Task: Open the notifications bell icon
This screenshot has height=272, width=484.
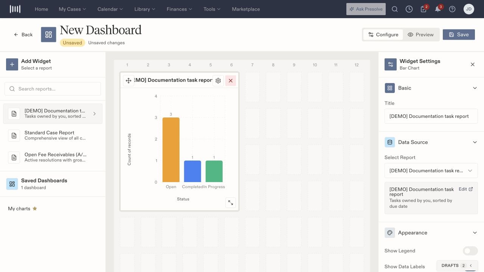Action: pos(438,9)
